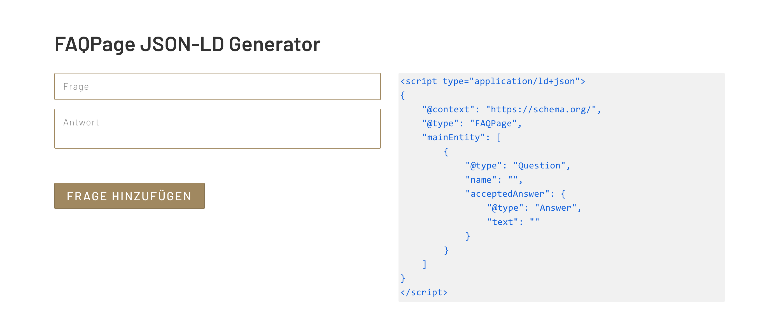Focus the Antwort text area
This screenshot has width=783, height=314.
217,129
